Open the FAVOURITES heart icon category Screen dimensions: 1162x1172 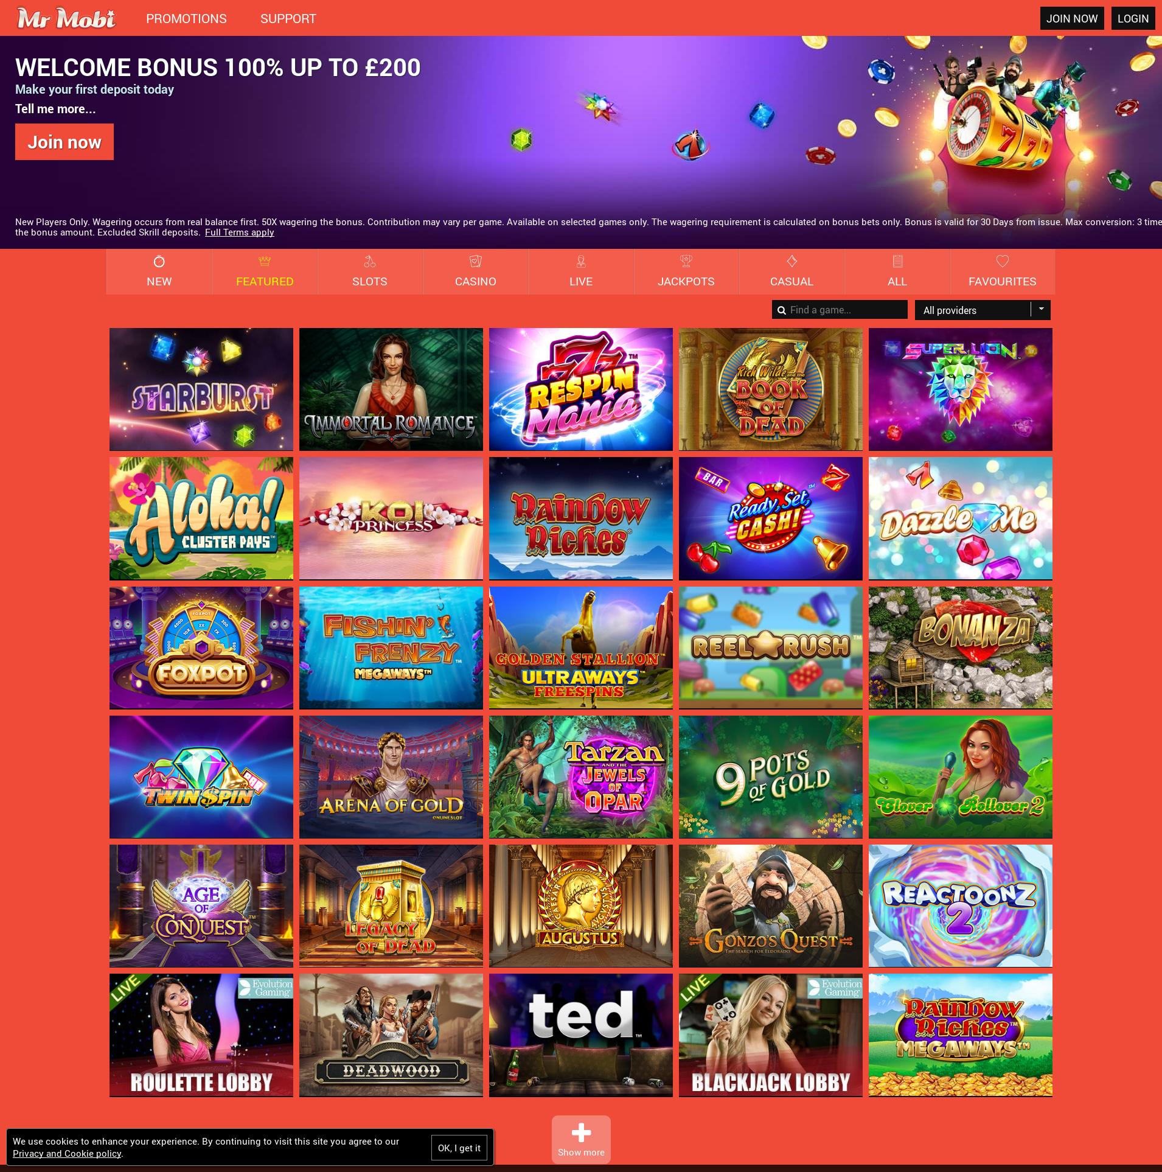tap(1002, 262)
